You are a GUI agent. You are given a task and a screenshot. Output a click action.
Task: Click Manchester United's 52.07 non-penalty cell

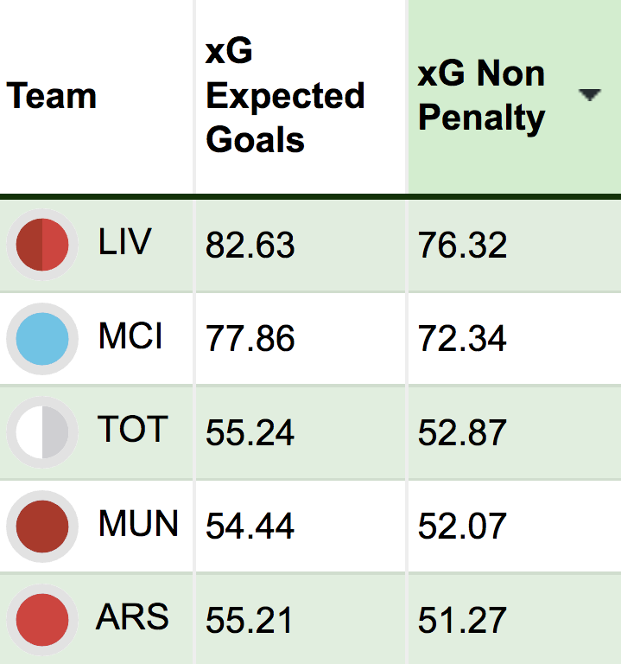462,527
